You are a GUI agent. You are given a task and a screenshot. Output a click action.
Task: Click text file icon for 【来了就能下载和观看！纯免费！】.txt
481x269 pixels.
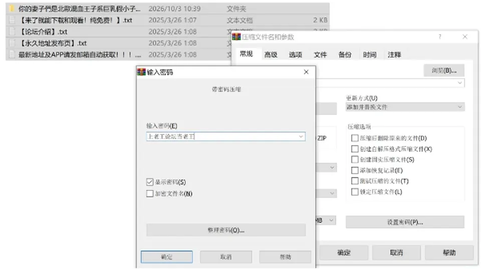coord(12,20)
